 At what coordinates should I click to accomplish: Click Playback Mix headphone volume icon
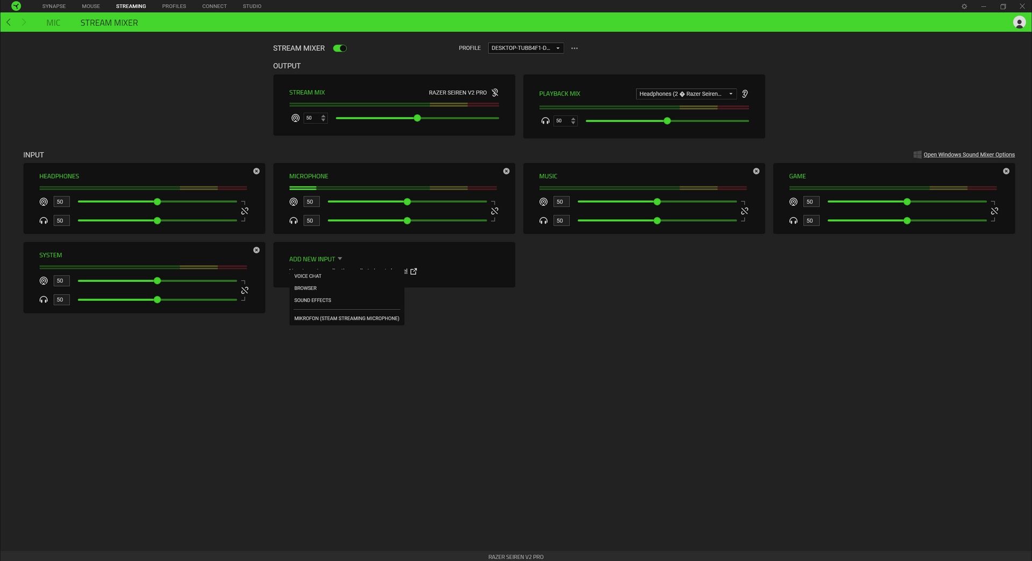[x=545, y=121]
